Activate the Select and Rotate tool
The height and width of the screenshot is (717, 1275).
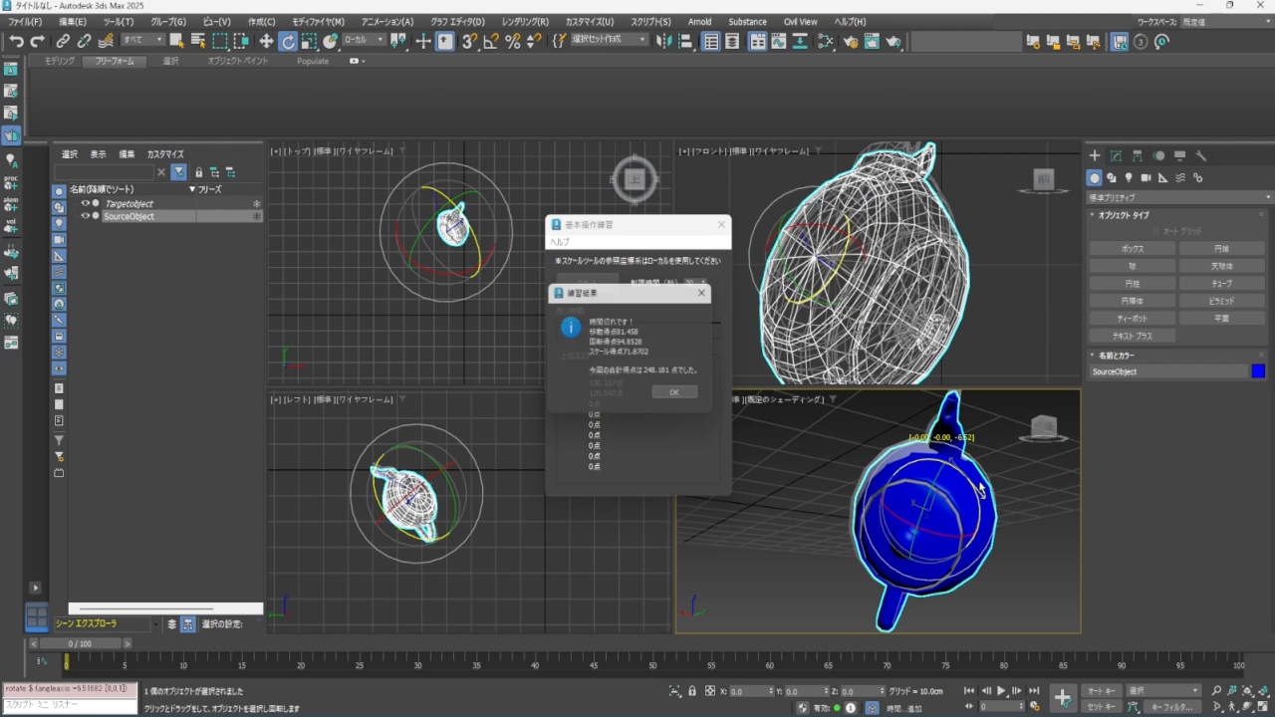point(288,41)
